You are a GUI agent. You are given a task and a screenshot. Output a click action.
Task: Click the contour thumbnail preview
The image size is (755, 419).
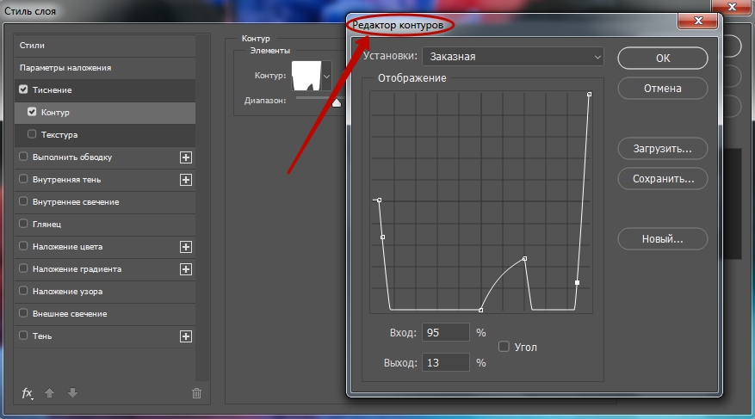click(x=306, y=76)
